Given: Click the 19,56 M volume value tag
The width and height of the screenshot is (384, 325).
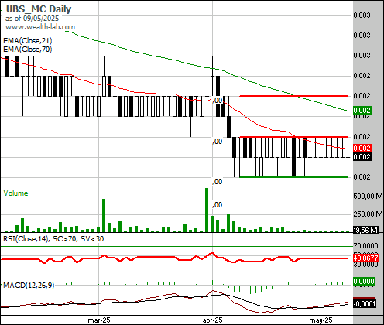Looking at the screenshot, I should (x=365, y=230).
